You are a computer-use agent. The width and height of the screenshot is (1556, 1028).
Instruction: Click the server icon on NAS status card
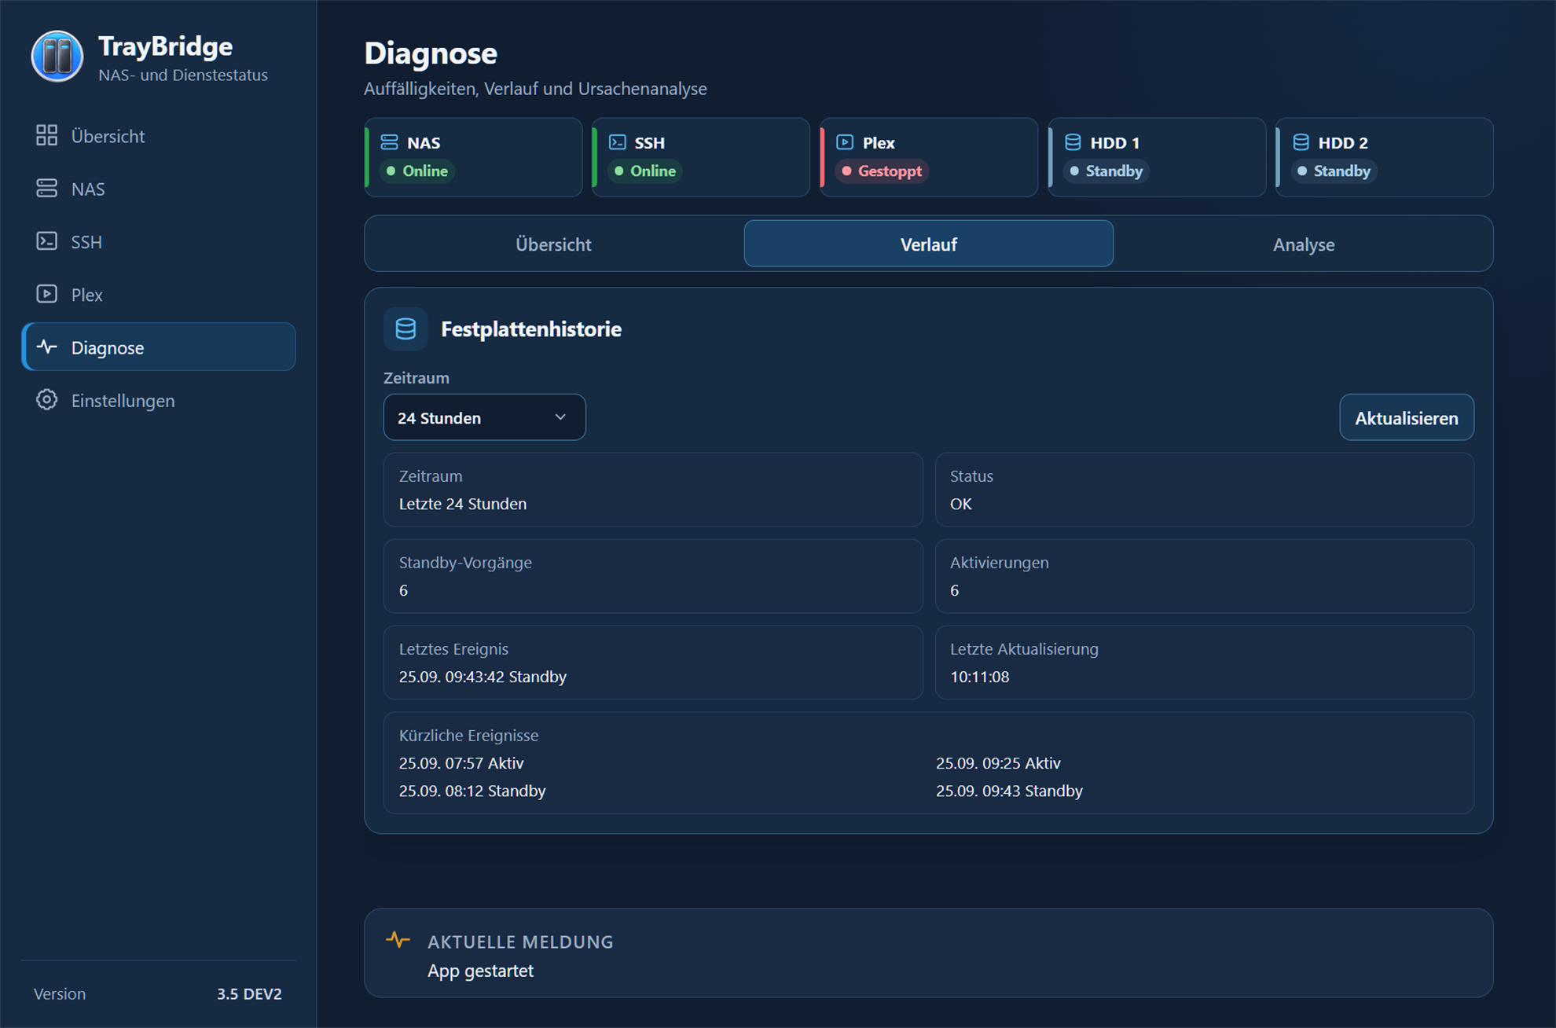(389, 142)
